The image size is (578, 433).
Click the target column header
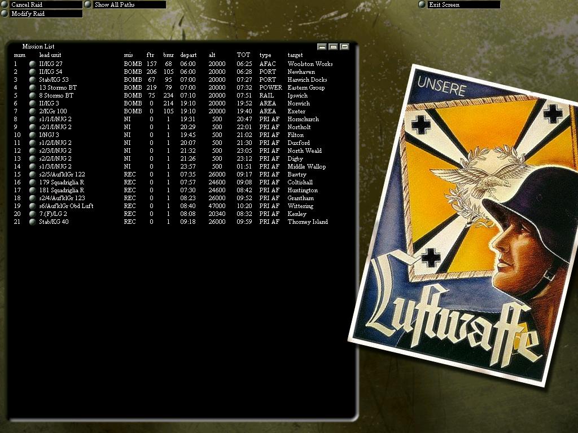(x=295, y=55)
